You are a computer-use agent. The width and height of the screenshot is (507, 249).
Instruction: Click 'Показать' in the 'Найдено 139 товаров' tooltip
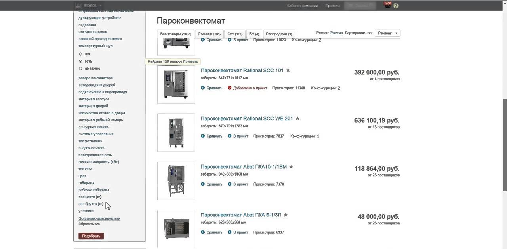[190, 61]
